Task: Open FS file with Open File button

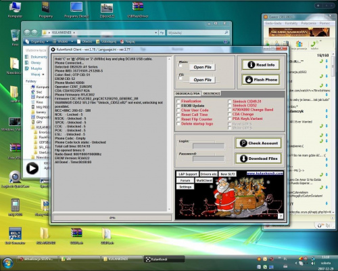Action: coord(202,80)
